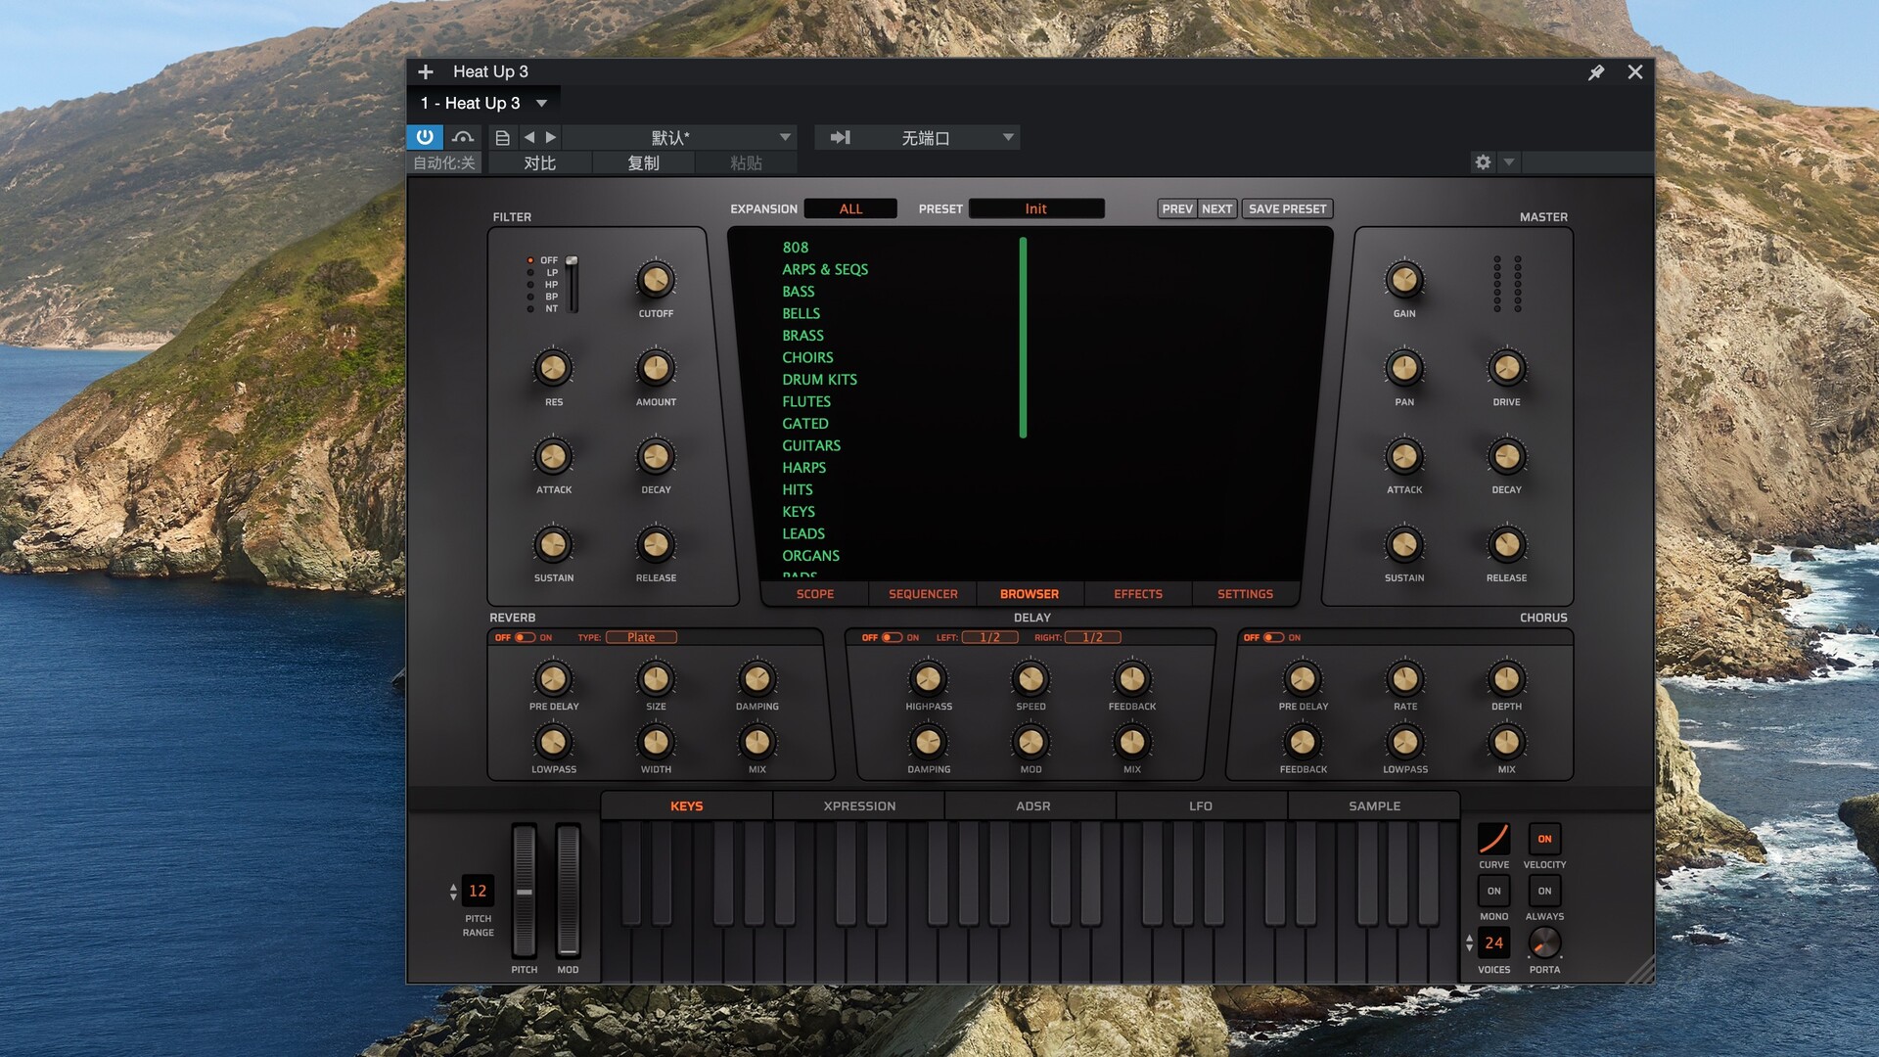
Task: Click the PITCH wheel slider
Action: (525, 891)
